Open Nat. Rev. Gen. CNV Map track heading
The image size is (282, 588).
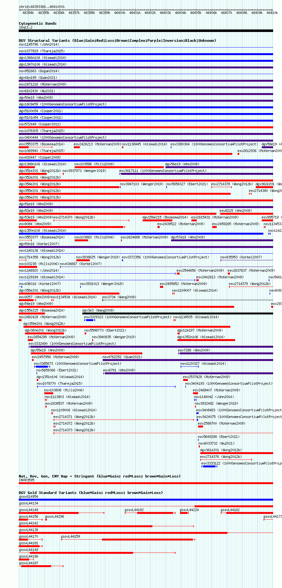point(100,476)
